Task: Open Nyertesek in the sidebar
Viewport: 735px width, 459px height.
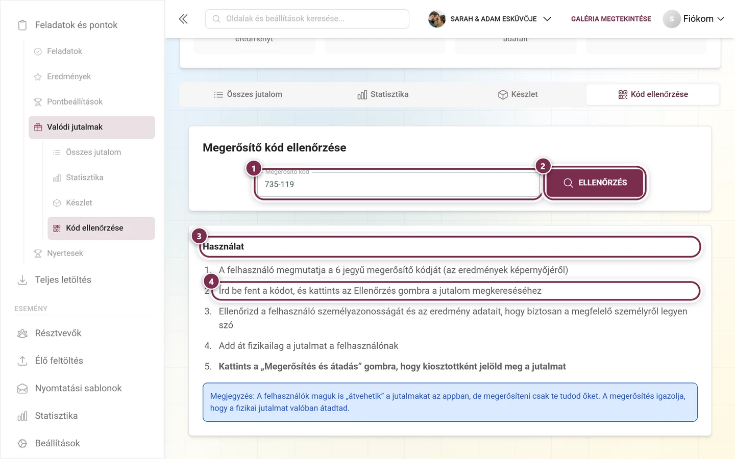Action: click(65, 253)
